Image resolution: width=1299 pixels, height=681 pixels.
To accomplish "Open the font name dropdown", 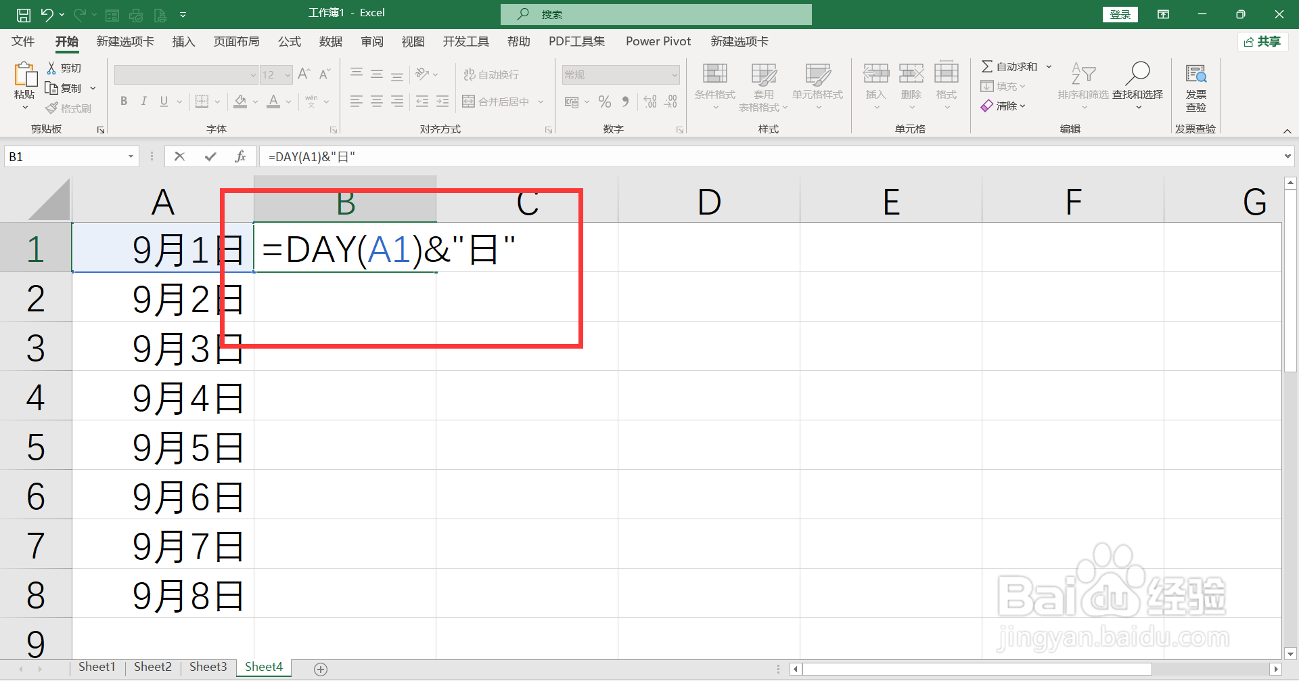I will 253,75.
